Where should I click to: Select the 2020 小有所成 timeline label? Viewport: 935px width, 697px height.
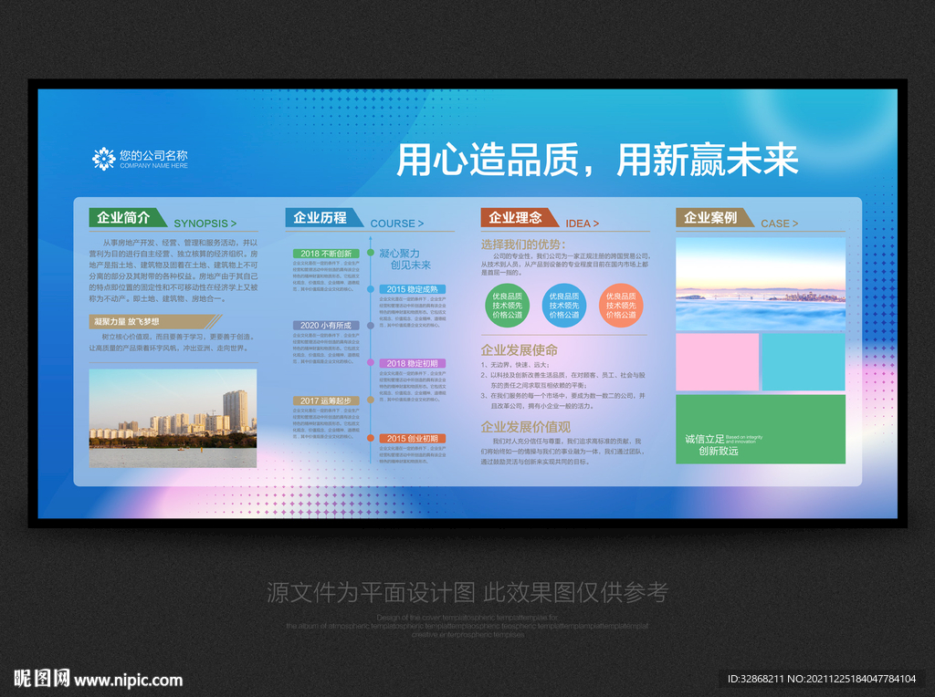click(x=326, y=326)
